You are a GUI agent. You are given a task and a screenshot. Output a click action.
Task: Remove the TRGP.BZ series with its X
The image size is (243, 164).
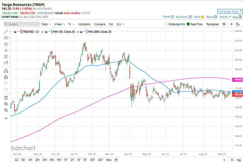(42, 32)
